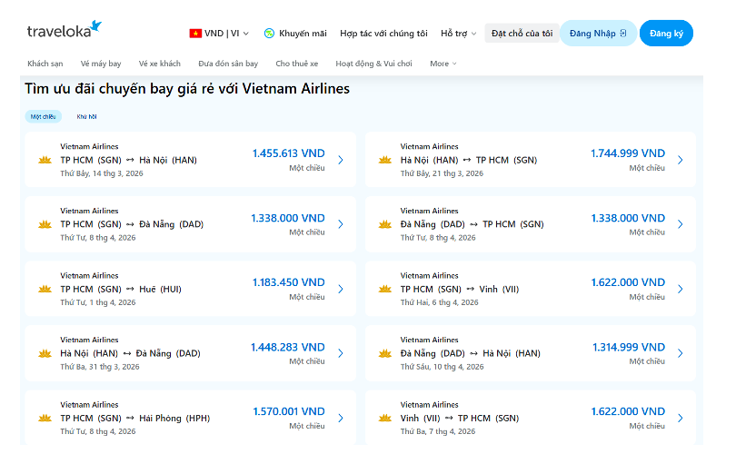The height and width of the screenshot is (454, 736).
Task: Click the login arrow icon in Đăng Nhập
Action: (x=623, y=33)
